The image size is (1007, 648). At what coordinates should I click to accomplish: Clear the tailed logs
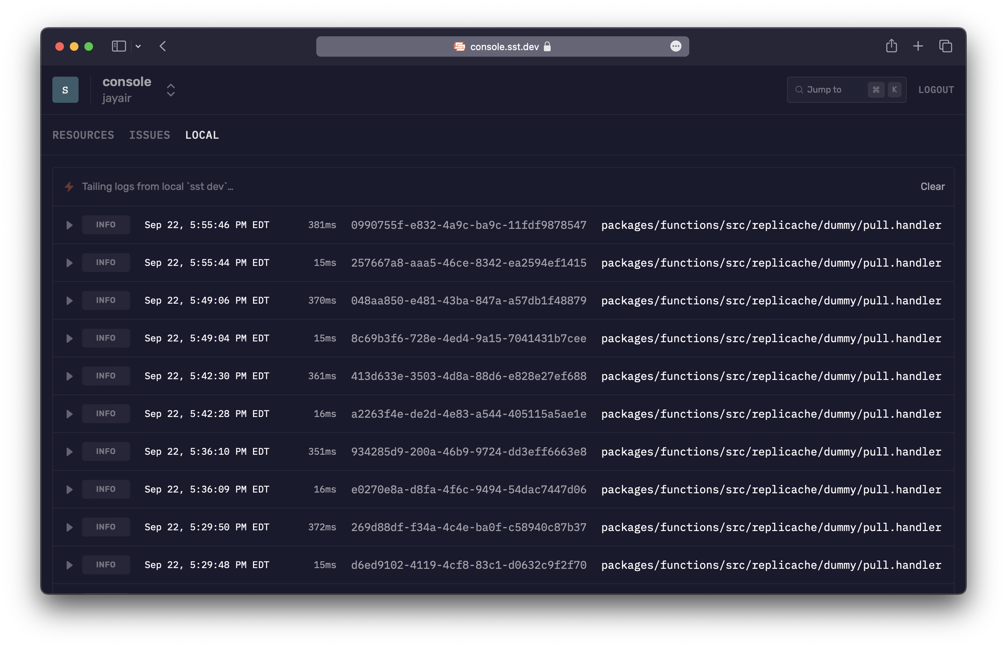(x=932, y=186)
